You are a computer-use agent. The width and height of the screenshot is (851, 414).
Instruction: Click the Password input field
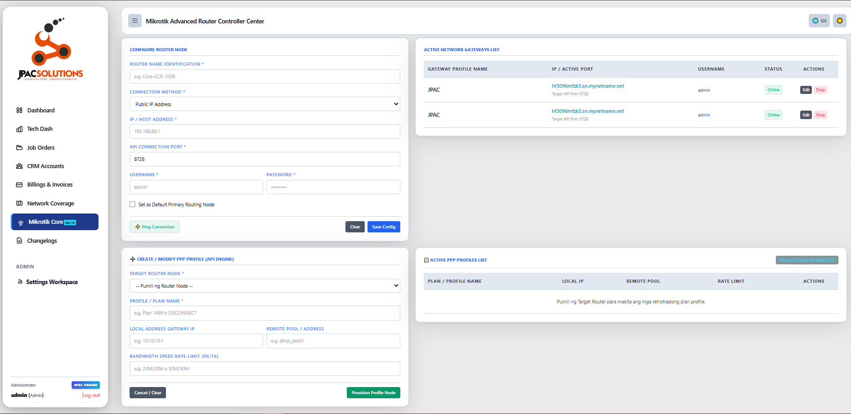(x=333, y=187)
